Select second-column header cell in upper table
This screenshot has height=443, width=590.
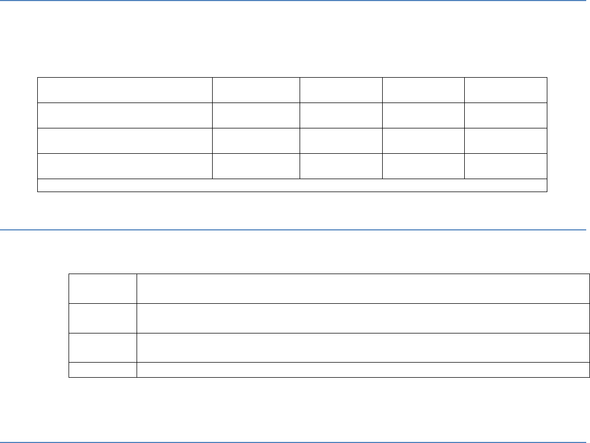coord(256,90)
